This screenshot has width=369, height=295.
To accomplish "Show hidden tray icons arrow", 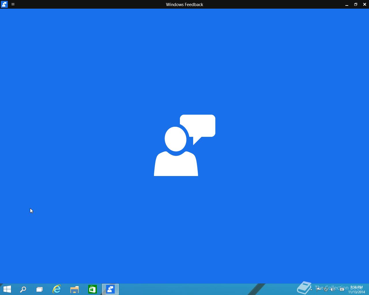I will (x=311, y=289).
